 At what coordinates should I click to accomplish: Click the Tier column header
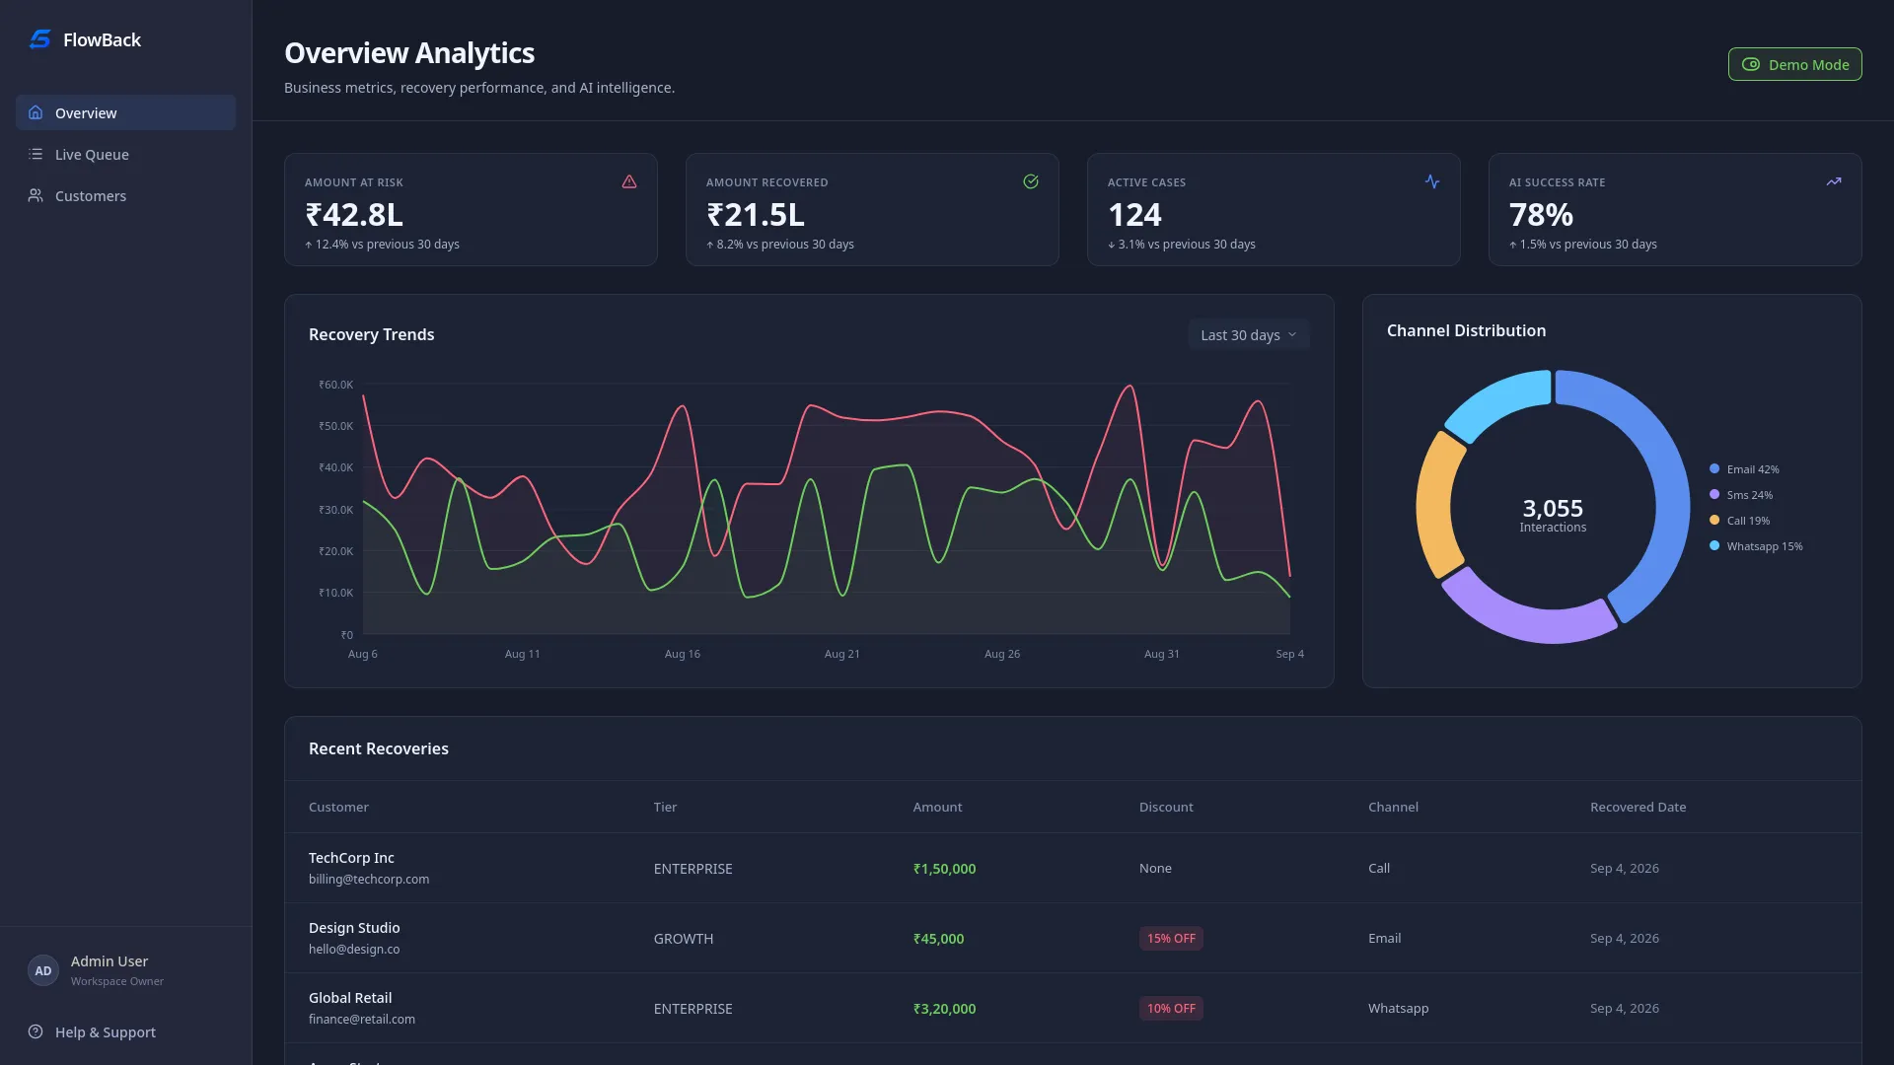coord(665,807)
